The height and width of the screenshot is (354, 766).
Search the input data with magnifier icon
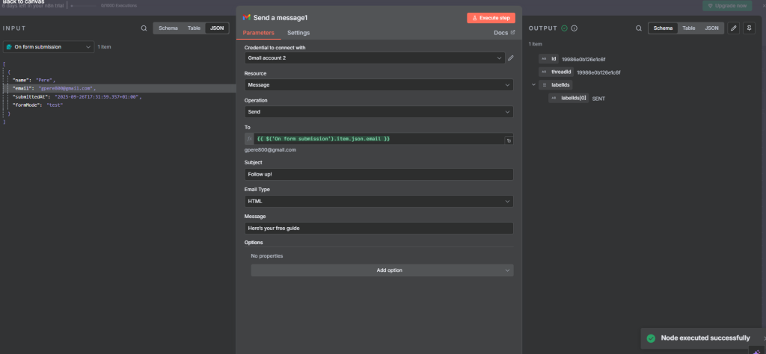coord(144,28)
